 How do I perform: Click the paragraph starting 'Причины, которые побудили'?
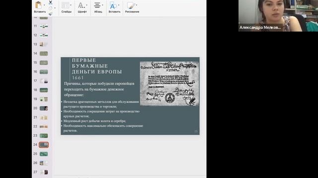coord(99,89)
